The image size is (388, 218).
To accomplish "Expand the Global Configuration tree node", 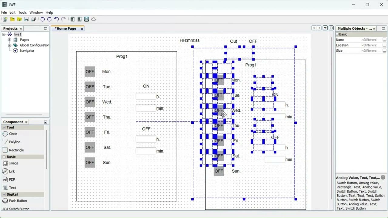I will pyautogui.click(x=9, y=45).
